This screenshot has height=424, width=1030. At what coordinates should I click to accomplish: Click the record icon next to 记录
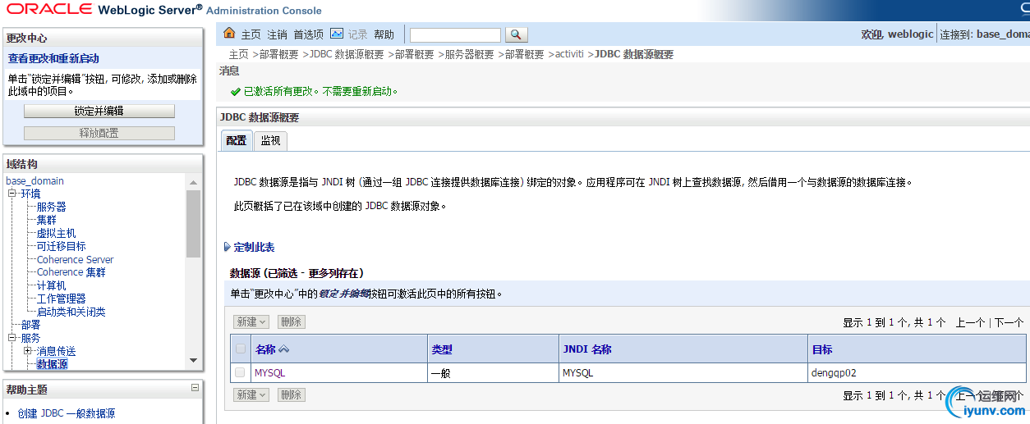click(337, 34)
